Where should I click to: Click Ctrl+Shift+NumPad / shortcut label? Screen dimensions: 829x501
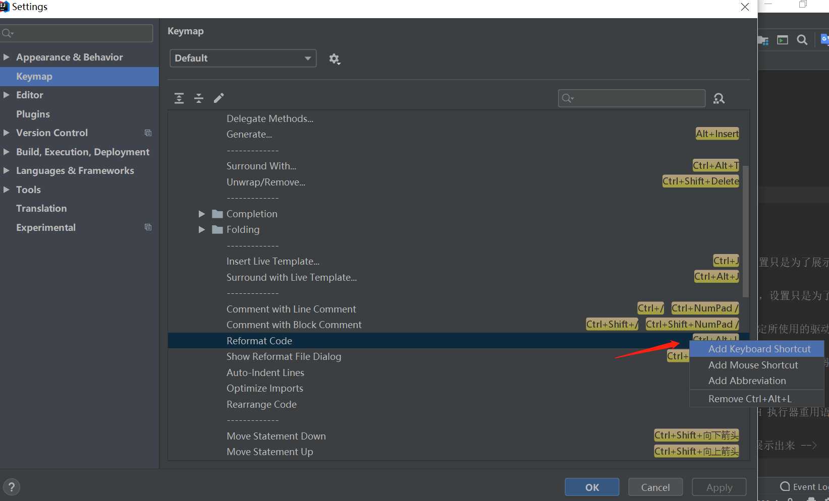click(692, 325)
